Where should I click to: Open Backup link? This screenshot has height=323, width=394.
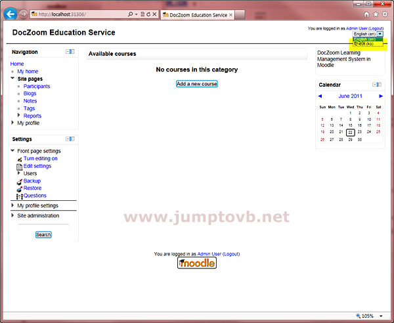click(32, 181)
